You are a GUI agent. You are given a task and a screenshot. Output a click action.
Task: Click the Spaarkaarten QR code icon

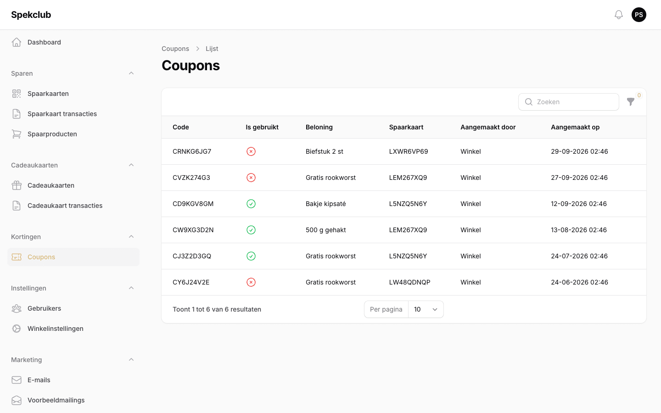coord(17,94)
